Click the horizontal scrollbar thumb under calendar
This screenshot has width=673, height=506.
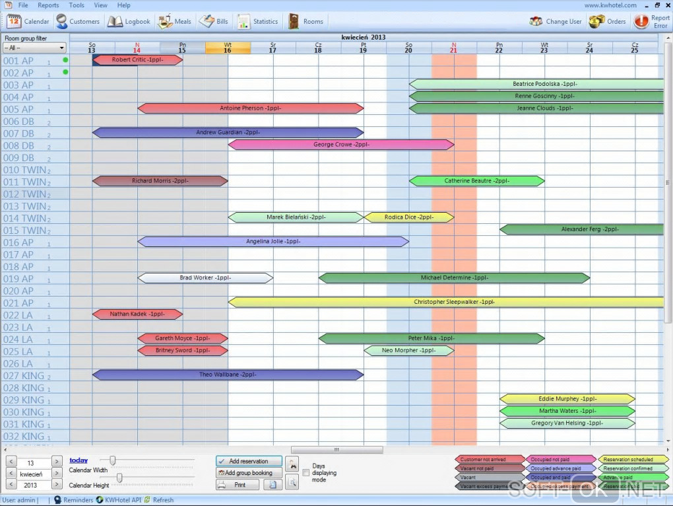coord(337,450)
